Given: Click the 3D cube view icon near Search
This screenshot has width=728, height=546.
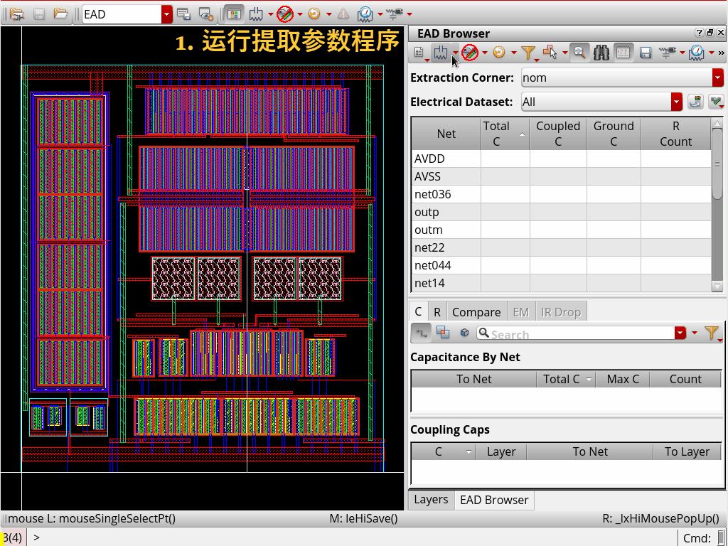Looking at the screenshot, I should coord(464,332).
